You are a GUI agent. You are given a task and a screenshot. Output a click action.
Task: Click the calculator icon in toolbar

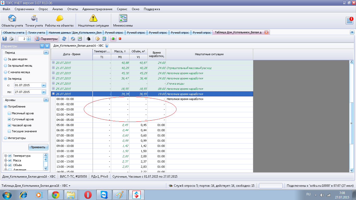(104, 39)
